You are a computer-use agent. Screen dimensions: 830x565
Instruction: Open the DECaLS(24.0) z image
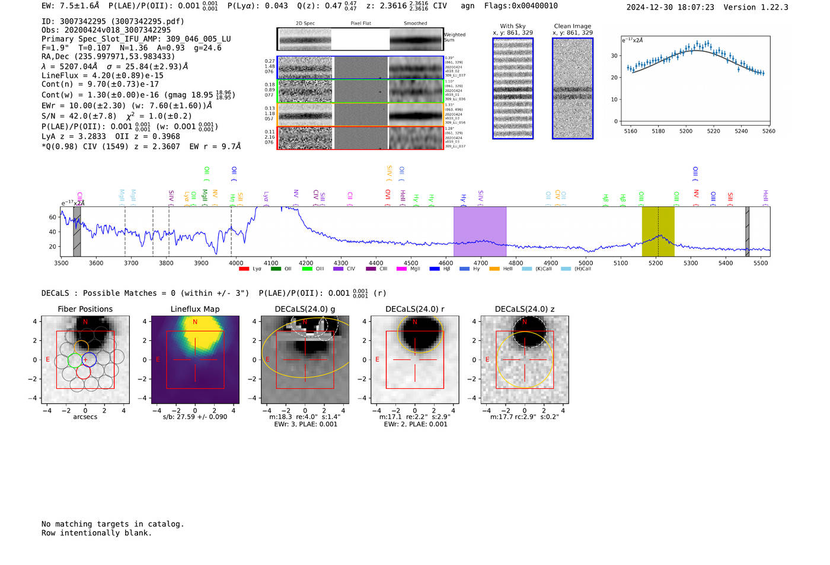point(525,360)
